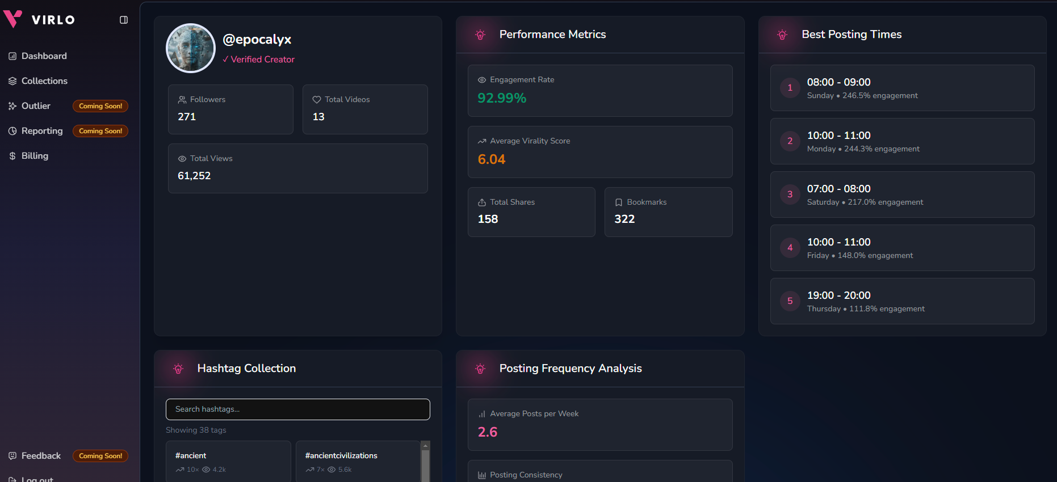
Task: Click the rank 5 badge for Thursday
Action: [x=790, y=301]
